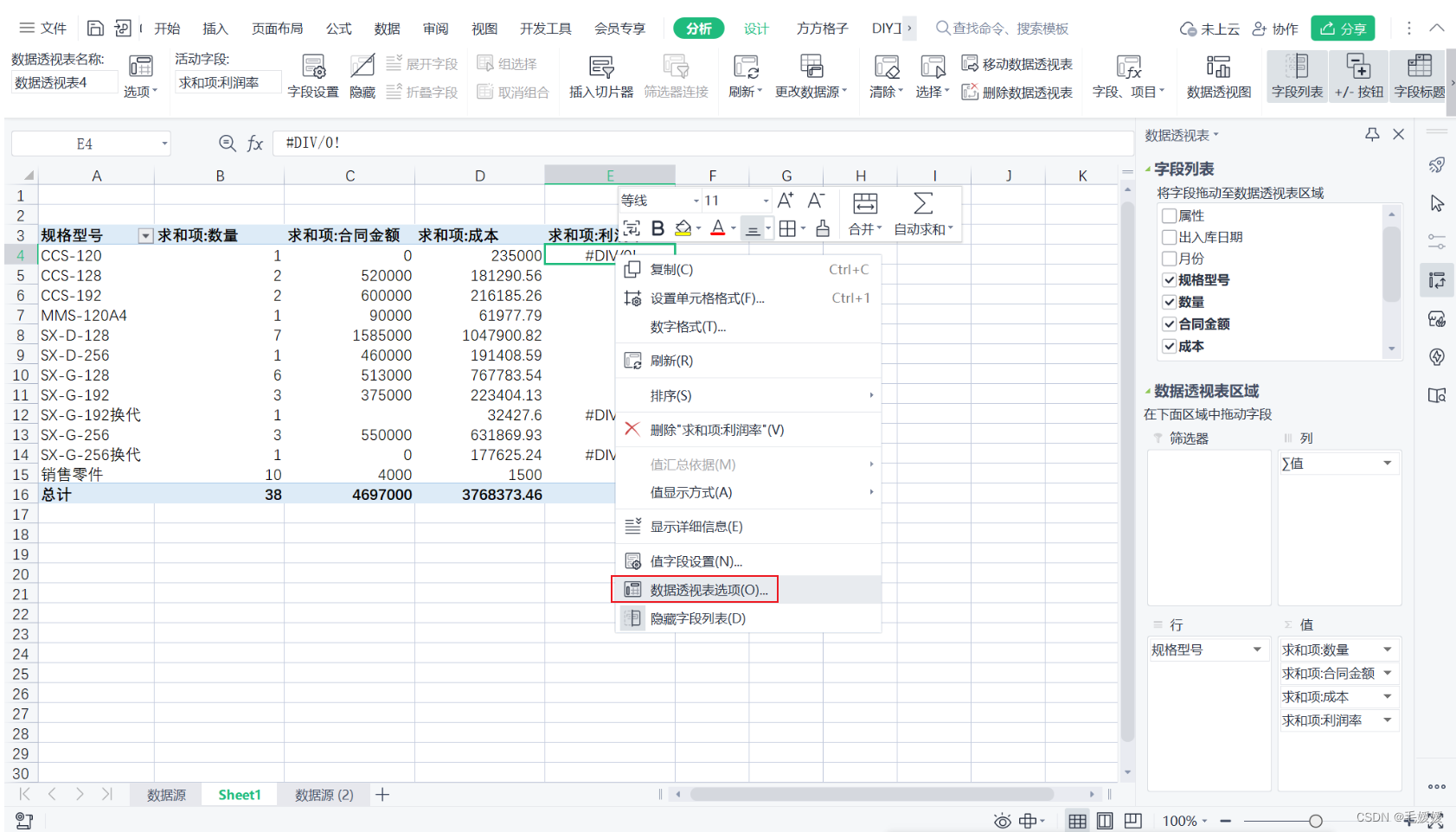
Task: Toggle the Field List (字段列表) button
Action: click(x=1297, y=76)
